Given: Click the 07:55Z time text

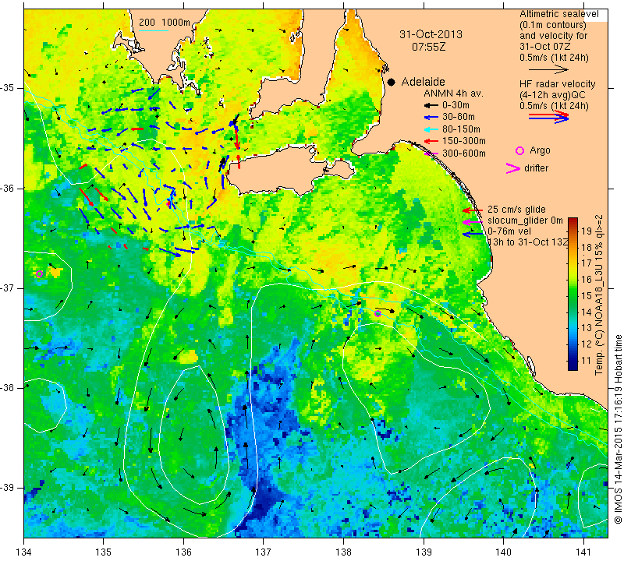Looking at the screenshot, I should (428, 47).
